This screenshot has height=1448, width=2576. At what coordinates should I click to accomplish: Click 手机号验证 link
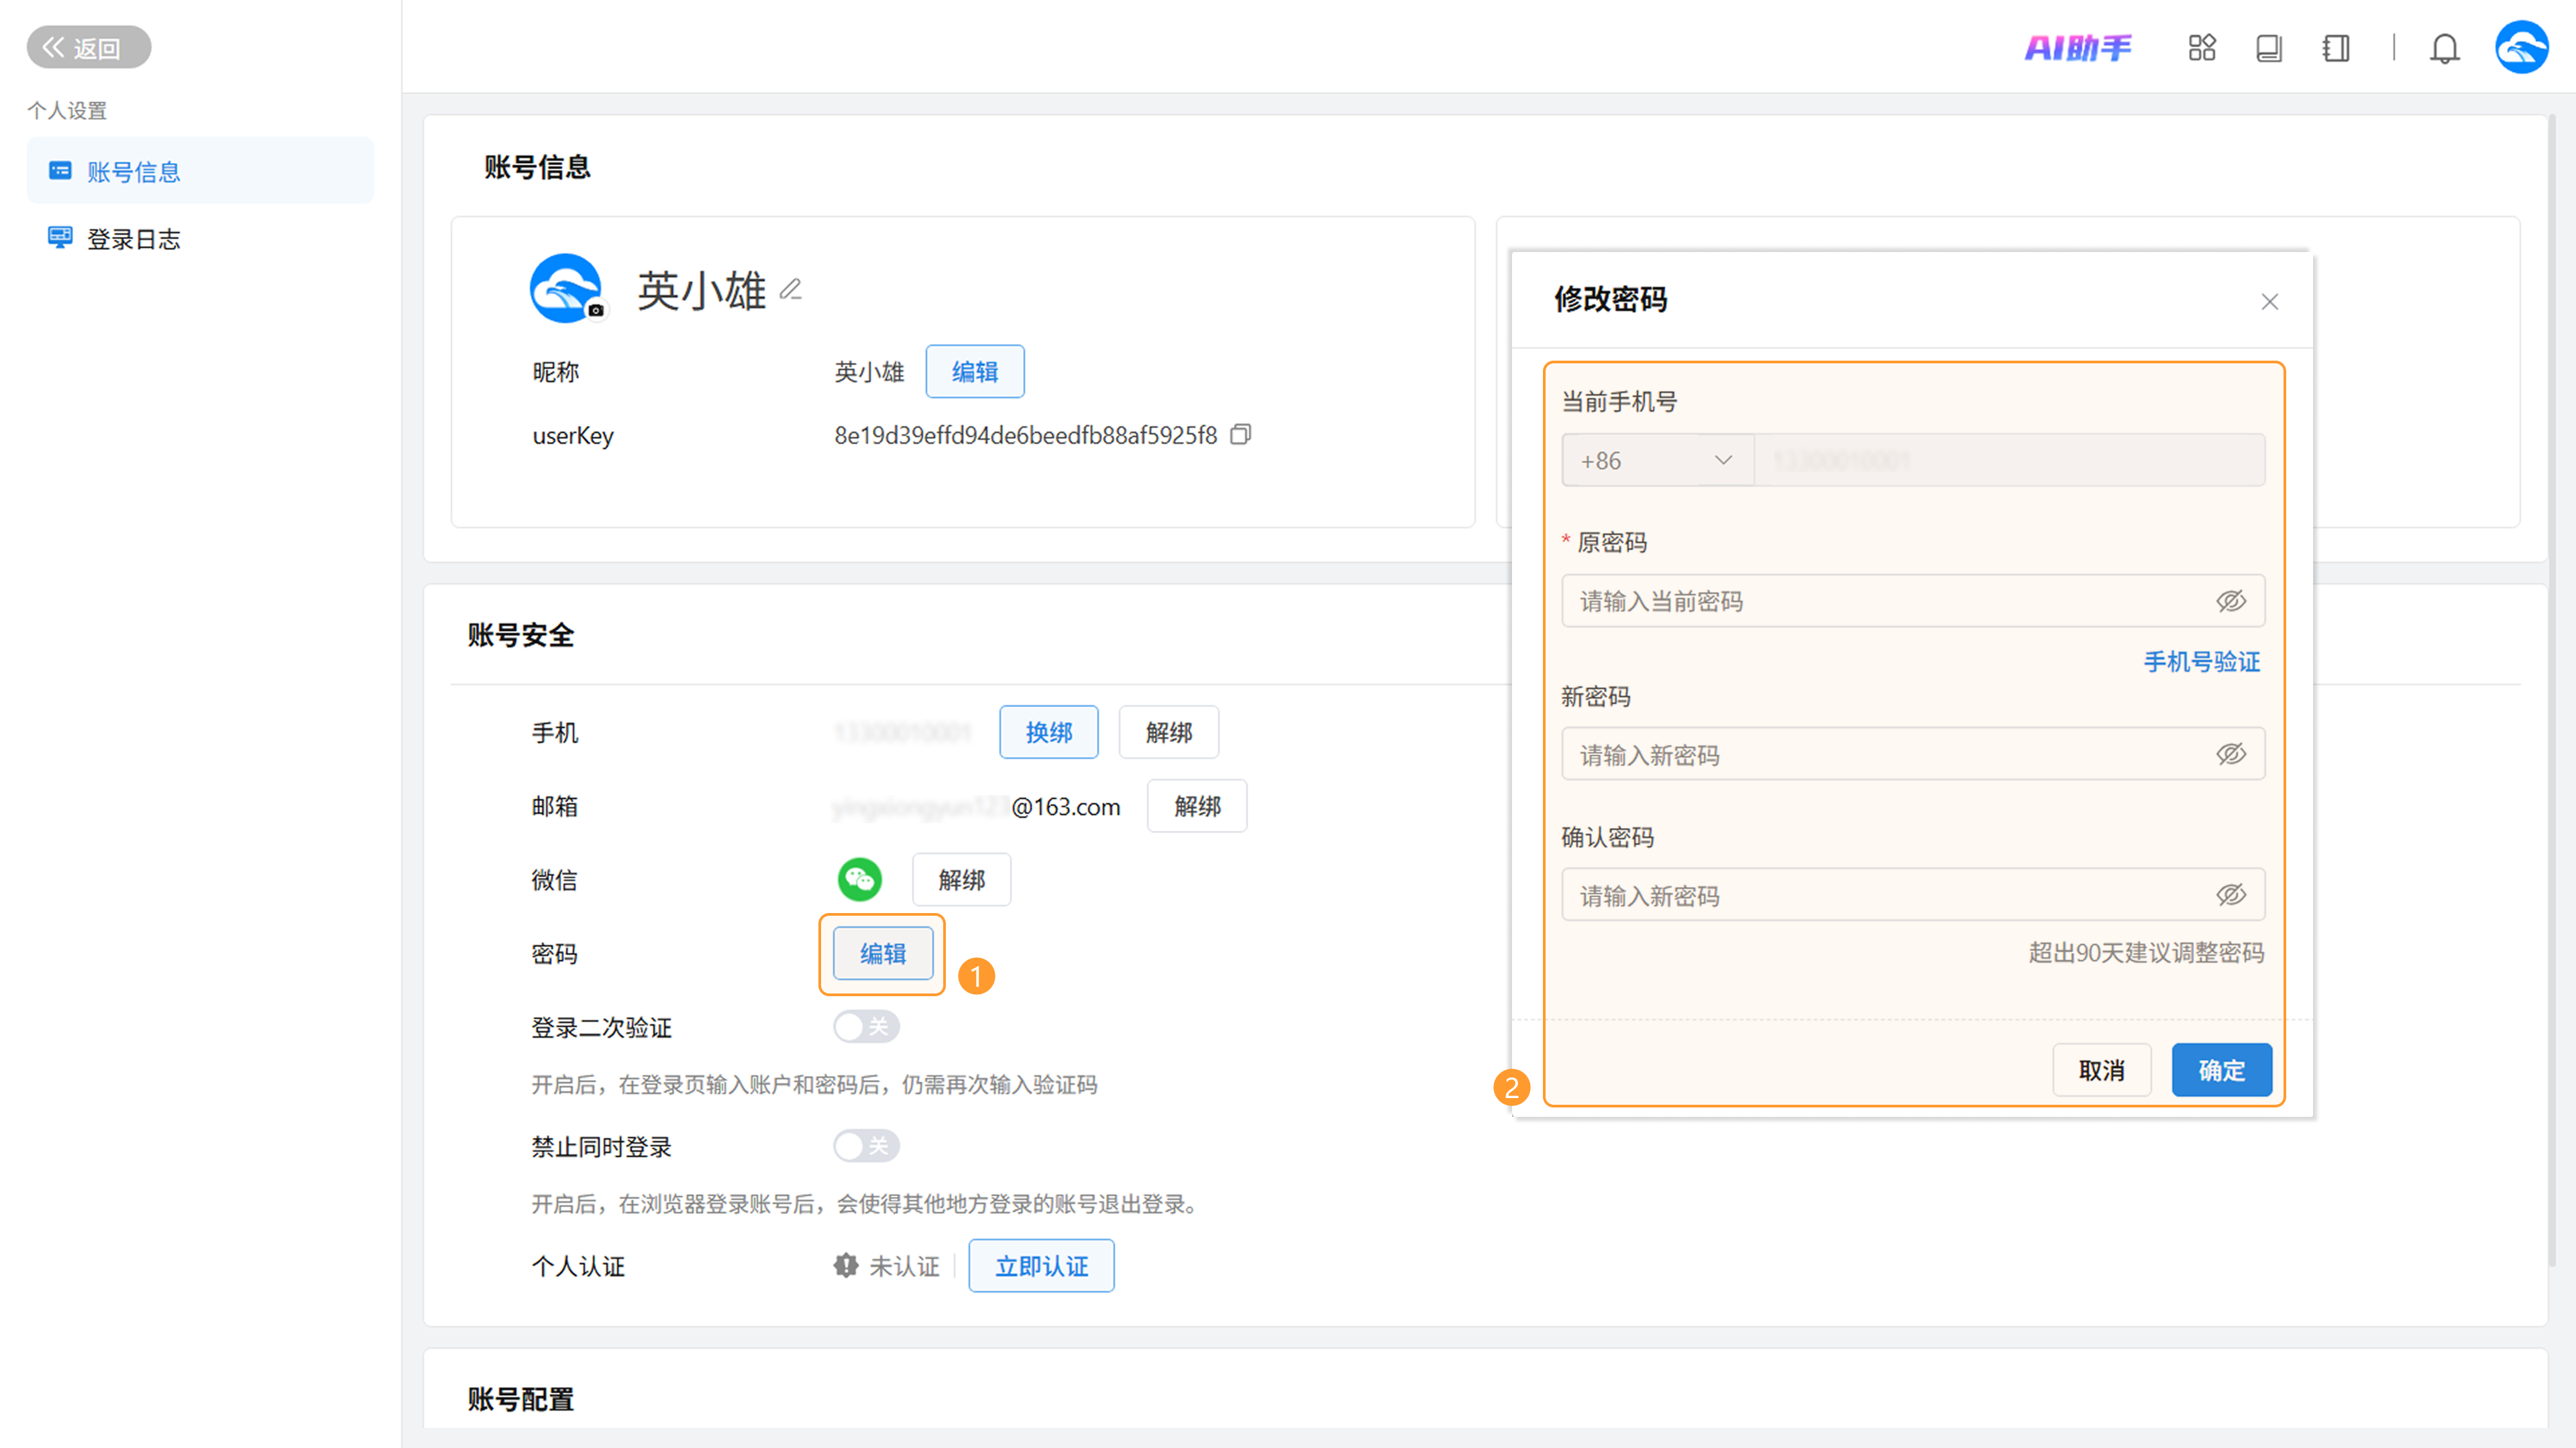pos(2201,662)
